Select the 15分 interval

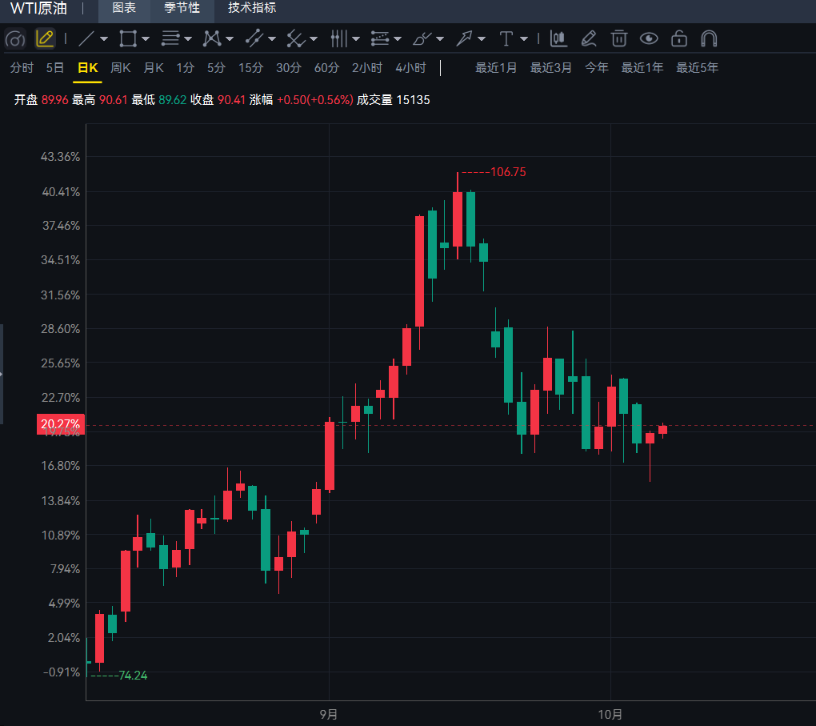pos(251,68)
